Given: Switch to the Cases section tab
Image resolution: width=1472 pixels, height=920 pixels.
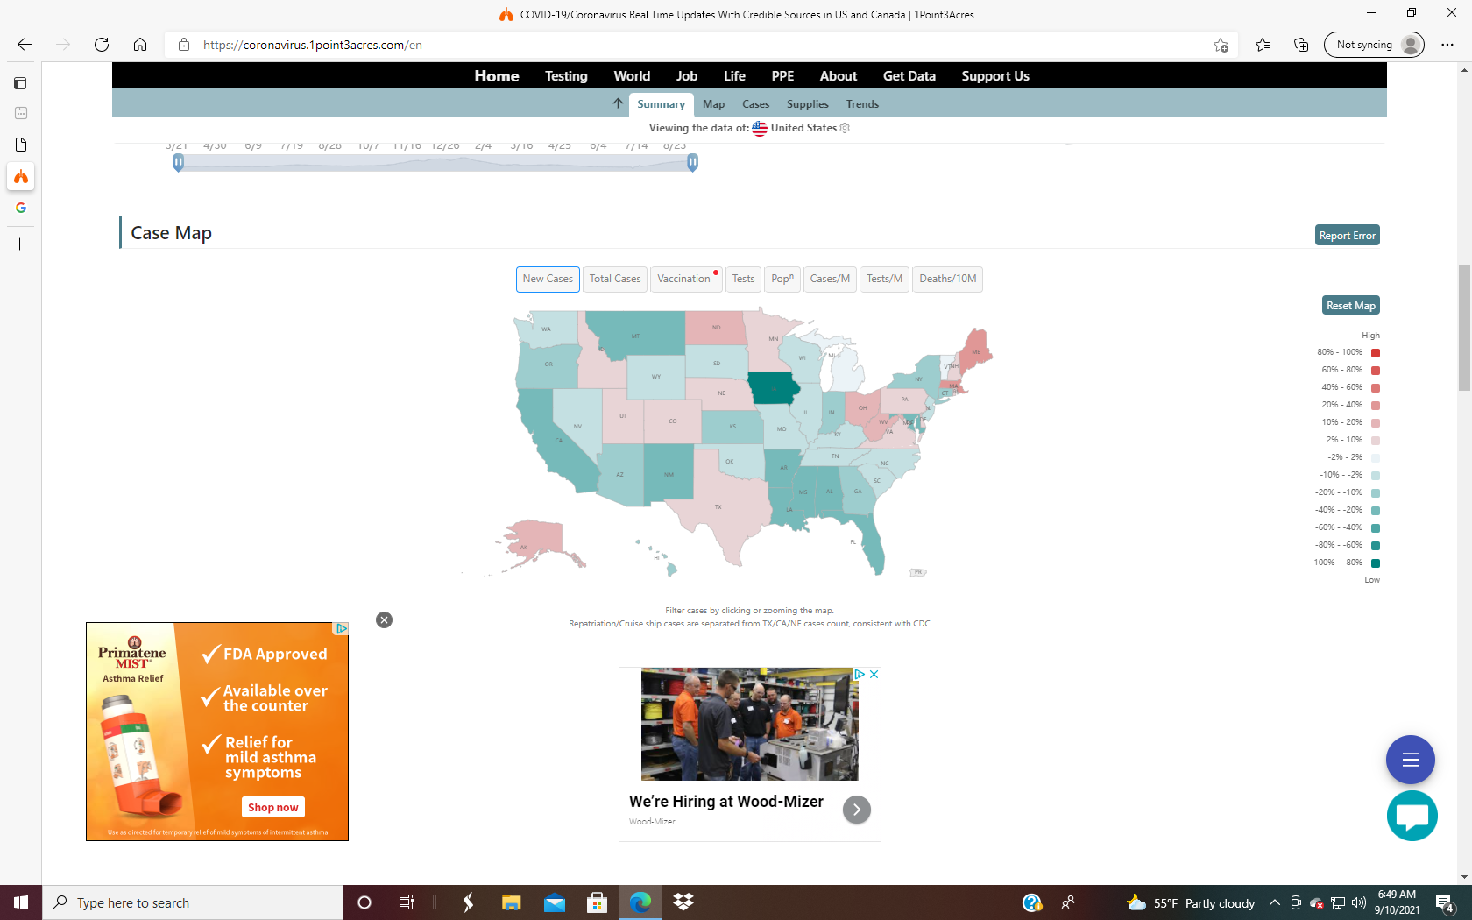Looking at the screenshot, I should tap(755, 104).
